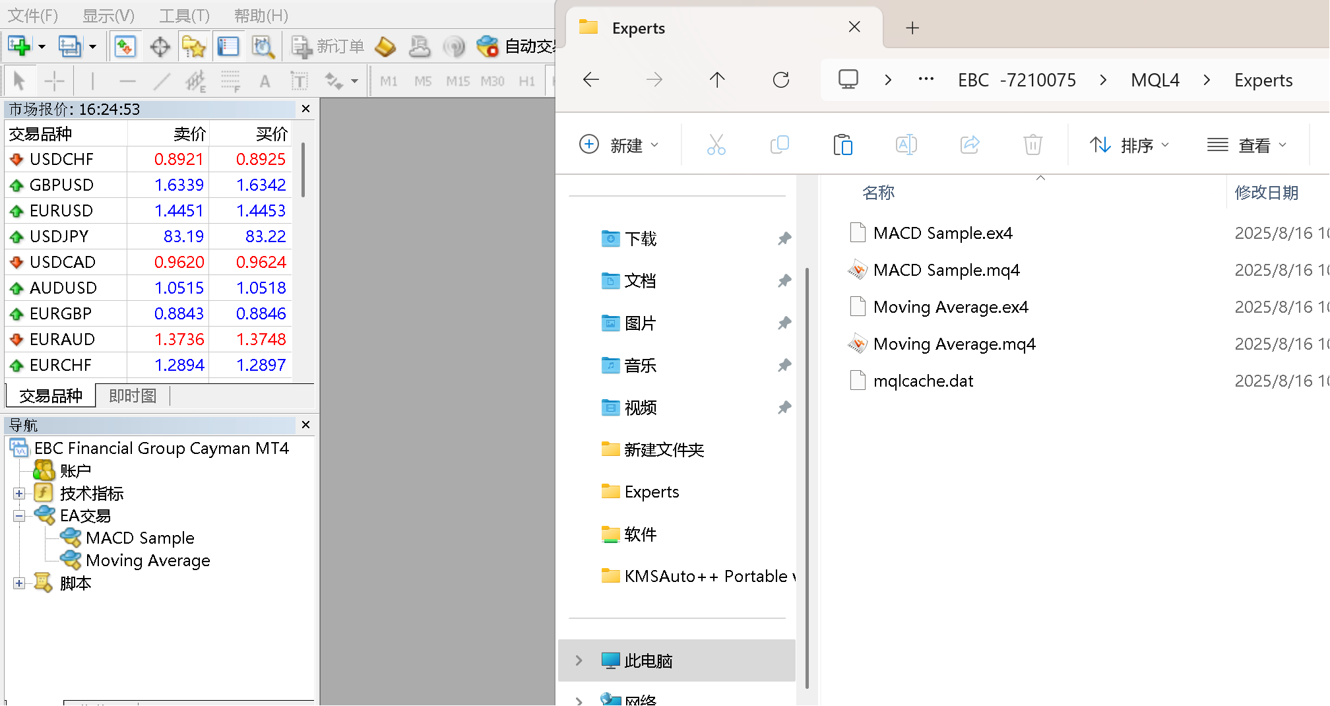The width and height of the screenshot is (1330, 706).
Task: Select the text label 'T' tool
Action: click(x=299, y=81)
